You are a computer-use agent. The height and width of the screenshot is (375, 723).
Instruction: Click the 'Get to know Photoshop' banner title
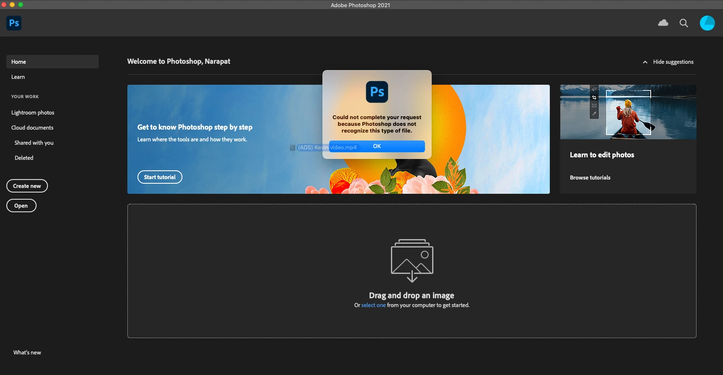pos(195,127)
